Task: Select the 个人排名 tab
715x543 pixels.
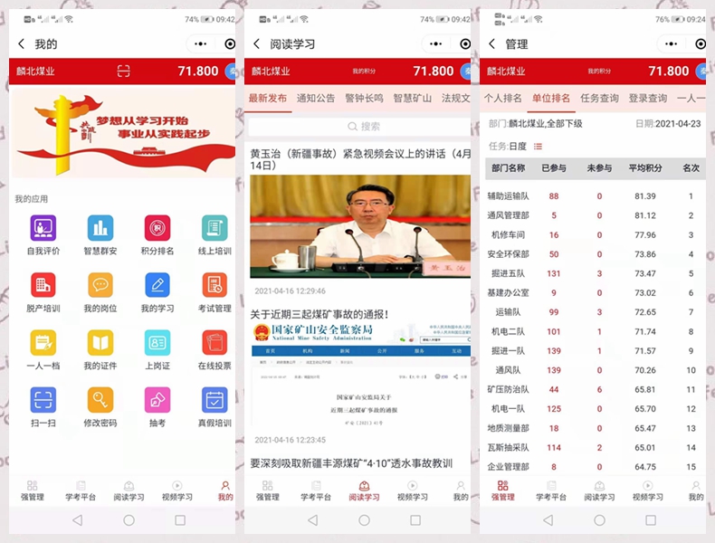Action: (502, 99)
